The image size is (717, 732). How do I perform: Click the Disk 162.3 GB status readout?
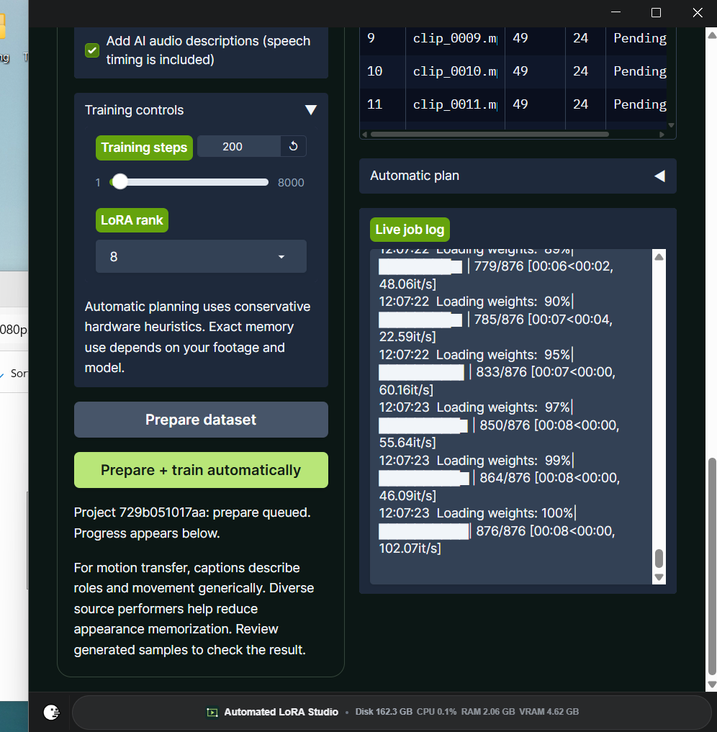tap(384, 712)
